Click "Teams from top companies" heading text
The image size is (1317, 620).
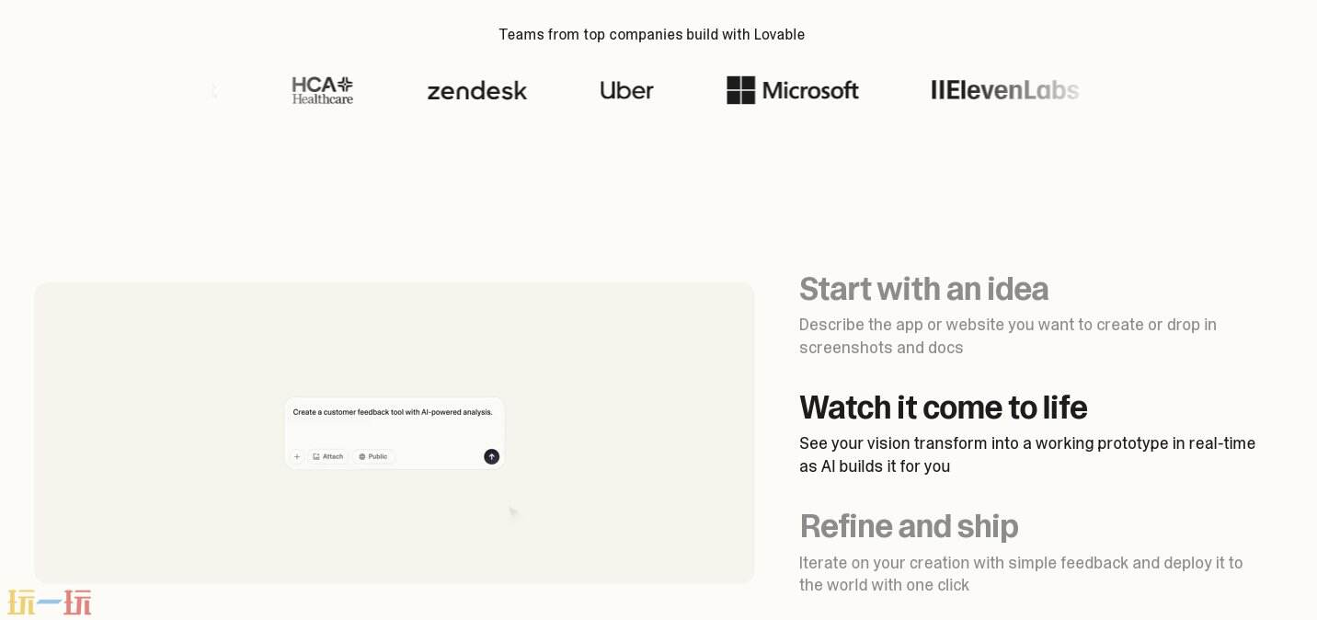pyautogui.click(x=651, y=35)
